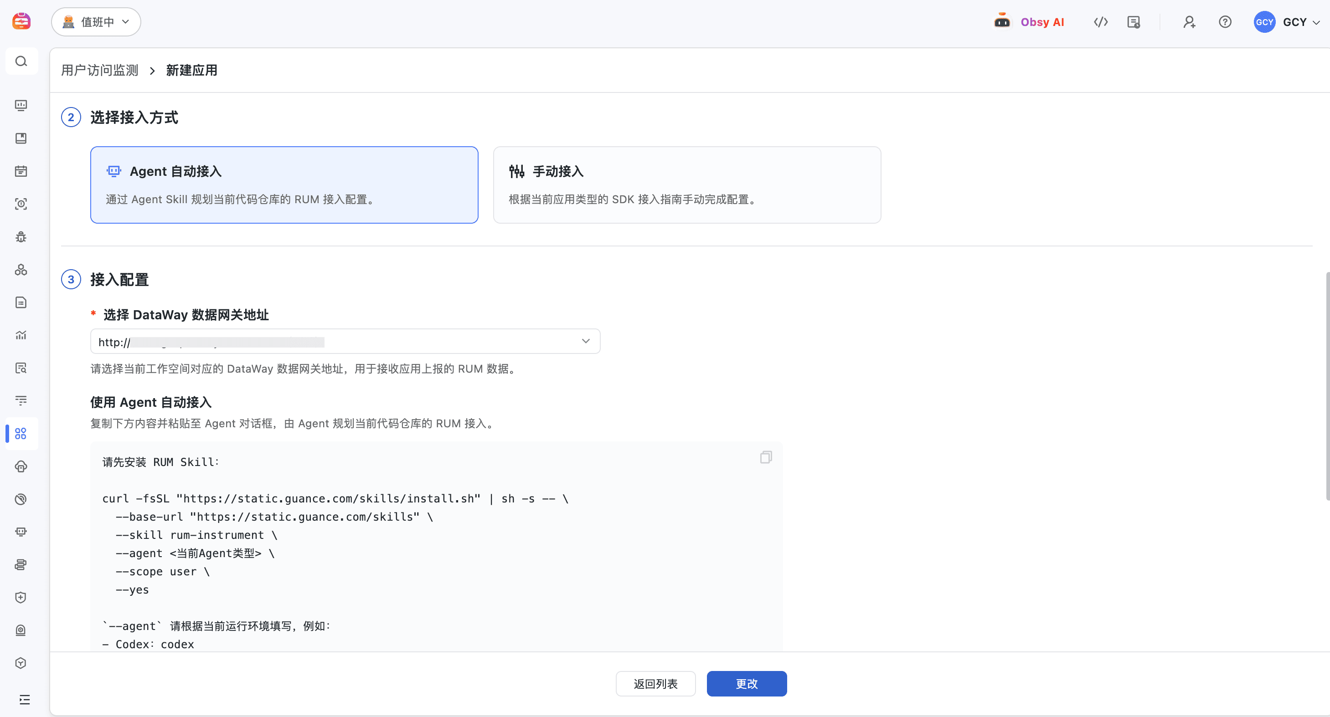Click the "--scope user" line
Image resolution: width=1330 pixels, height=717 pixels.
163,572
